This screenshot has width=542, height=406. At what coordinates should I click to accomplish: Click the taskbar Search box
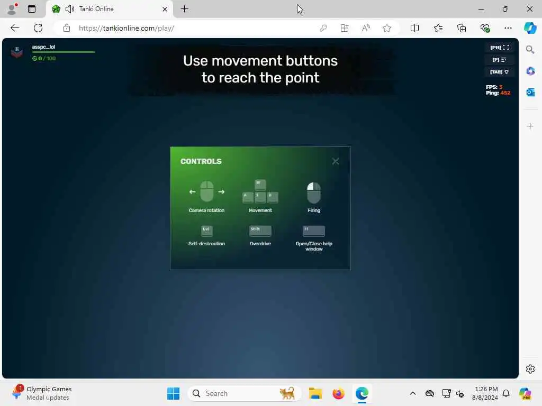coord(244,393)
